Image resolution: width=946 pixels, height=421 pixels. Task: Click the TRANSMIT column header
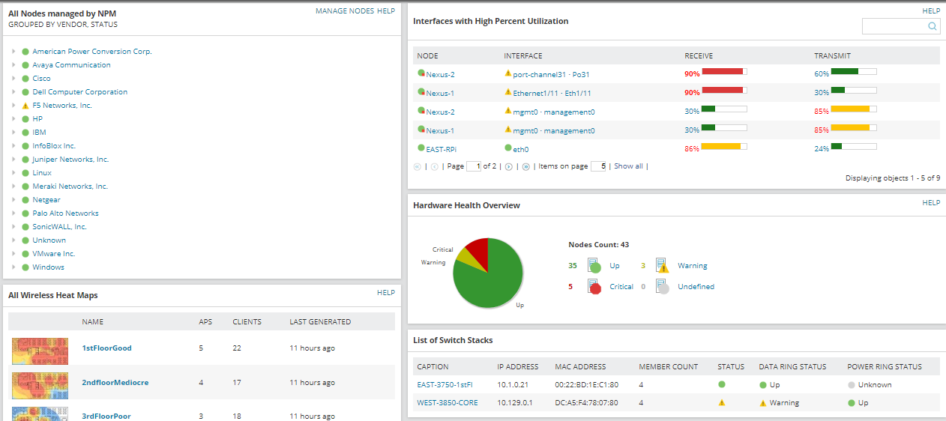pyautogui.click(x=832, y=56)
